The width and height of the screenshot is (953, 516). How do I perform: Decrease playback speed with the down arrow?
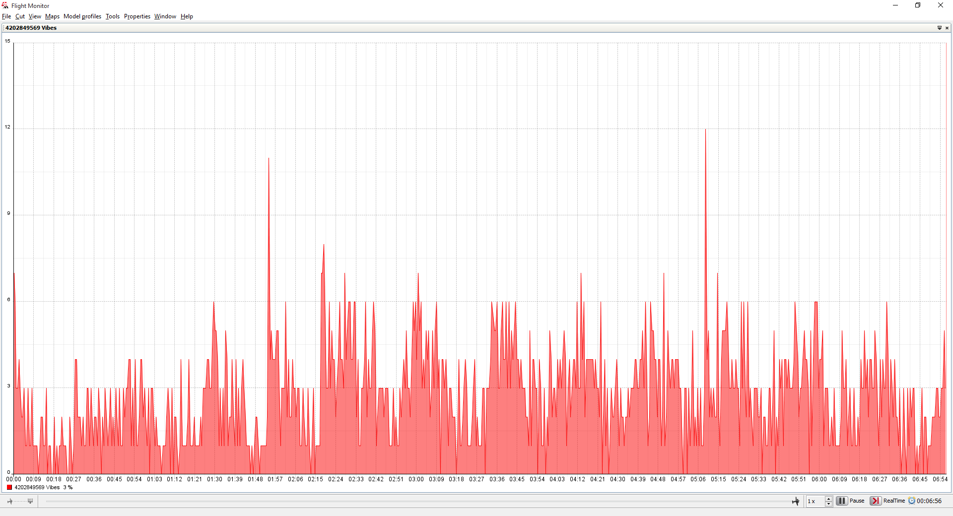pos(828,504)
